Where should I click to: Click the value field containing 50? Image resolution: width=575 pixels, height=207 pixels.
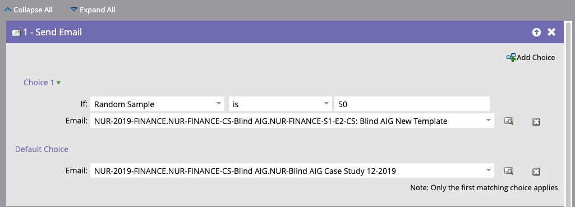(412, 104)
